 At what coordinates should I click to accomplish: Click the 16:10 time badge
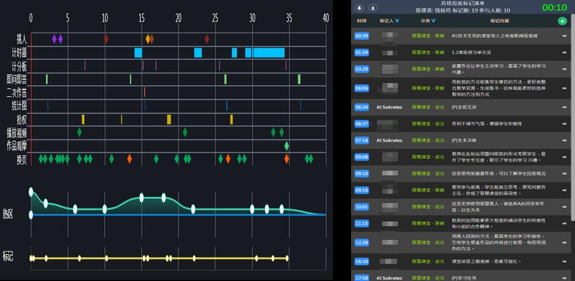361,262
